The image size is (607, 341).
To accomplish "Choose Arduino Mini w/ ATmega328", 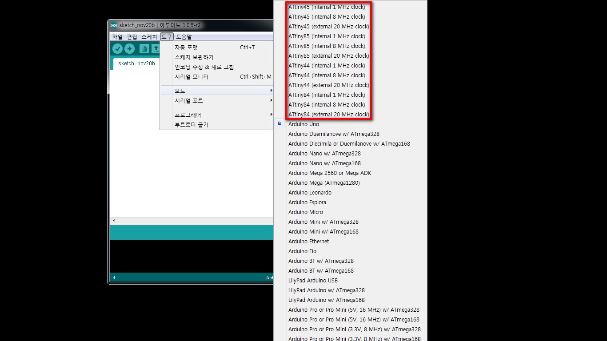I will tap(350, 222).
